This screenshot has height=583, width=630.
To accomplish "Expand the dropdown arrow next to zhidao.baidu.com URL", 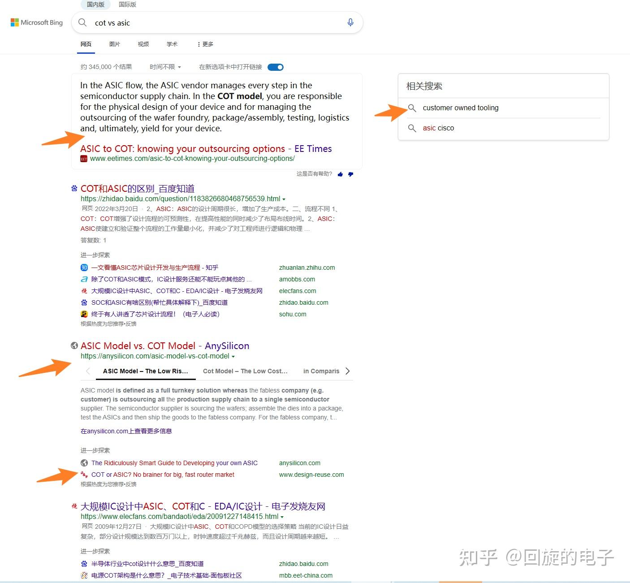I will pyautogui.click(x=285, y=199).
